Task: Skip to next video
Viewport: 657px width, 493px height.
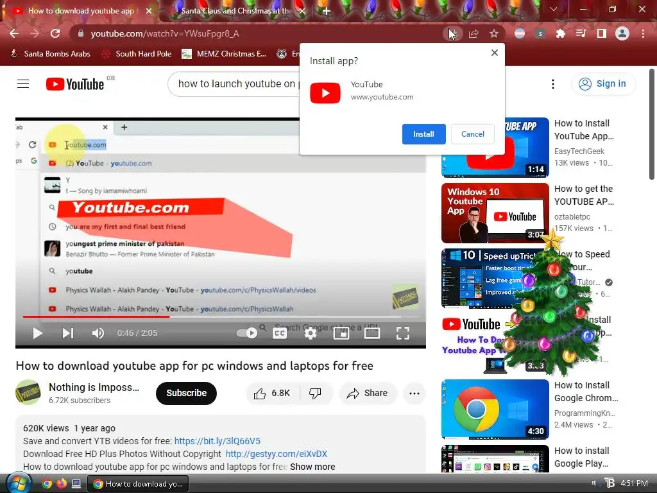Action: point(68,333)
